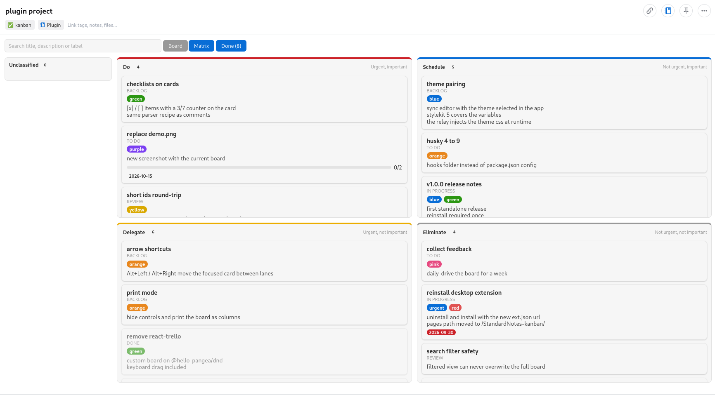Image resolution: width=715 pixels, height=395 pixels.
Task: Open the three-dots more options menu
Action: [704, 11]
